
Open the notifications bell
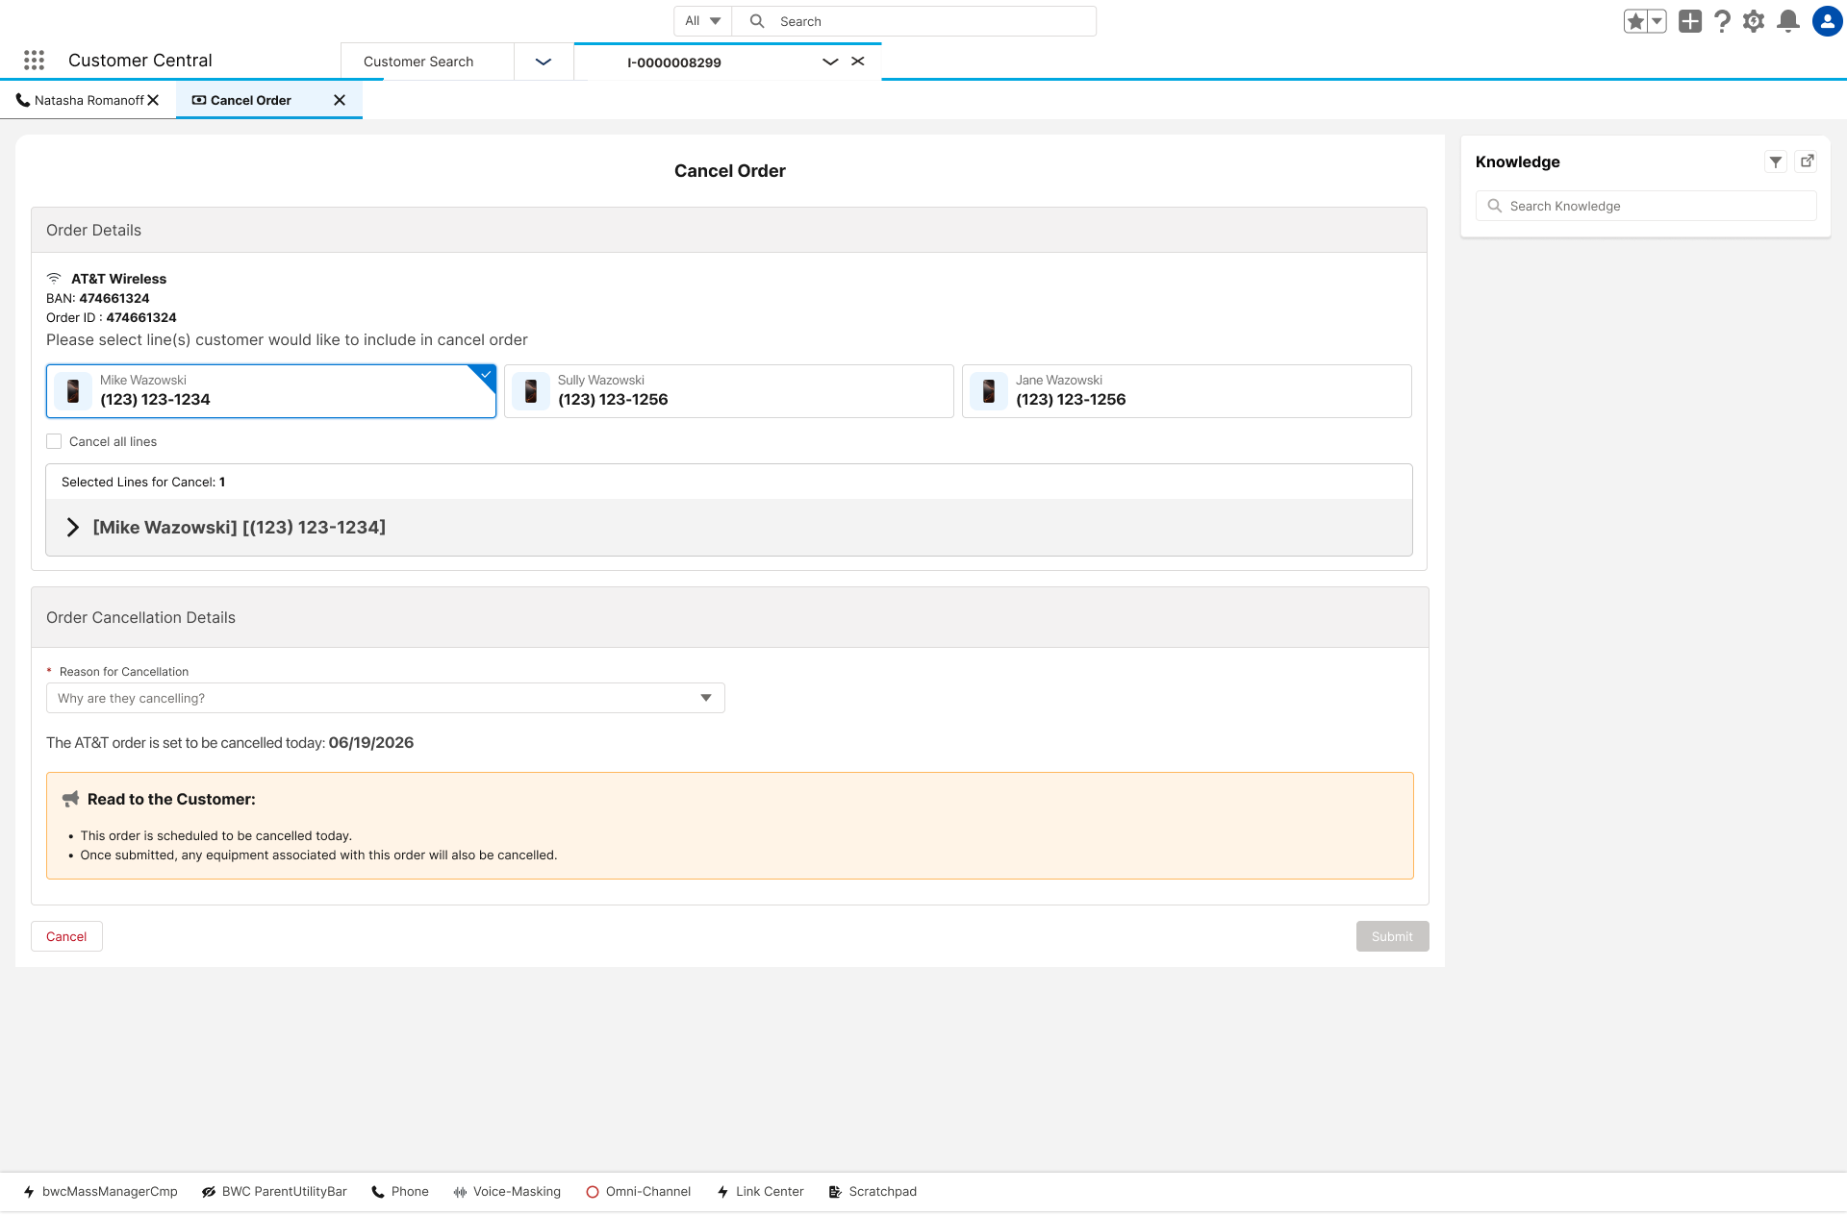(1788, 21)
